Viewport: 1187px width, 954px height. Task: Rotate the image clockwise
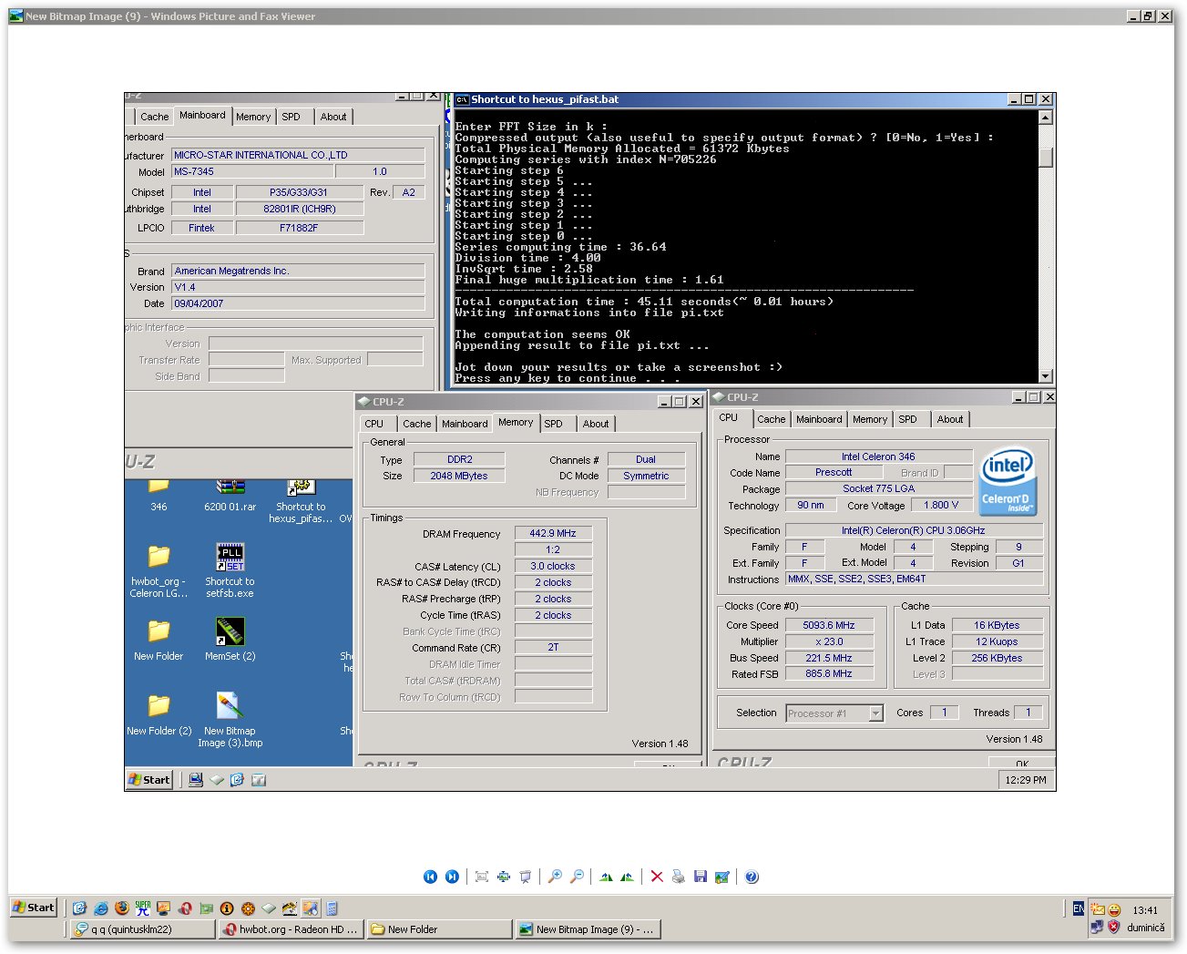coord(606,877)
